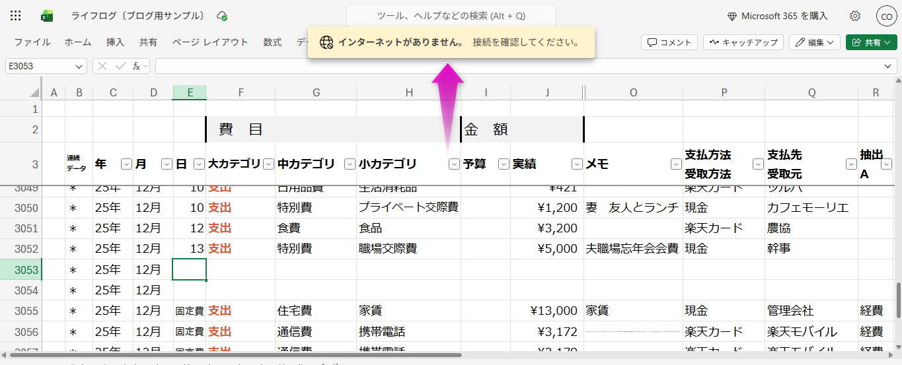Click the search box for tools and help

[451, 16]
